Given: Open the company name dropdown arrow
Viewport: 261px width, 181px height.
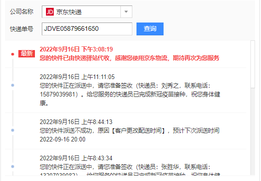Looking at the screenshot, I should tap(126, 11).
